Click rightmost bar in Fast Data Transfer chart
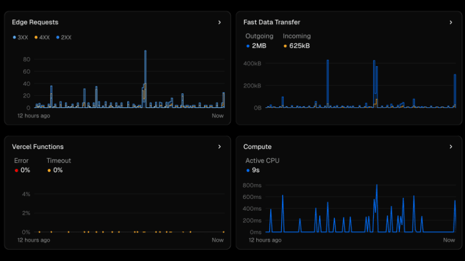This screenshot has height=261, width=465. (455, 90)
